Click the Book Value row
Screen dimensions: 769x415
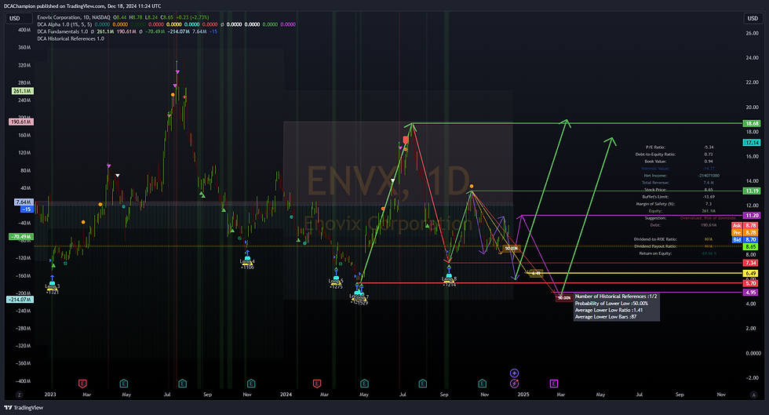pos(678,162)
